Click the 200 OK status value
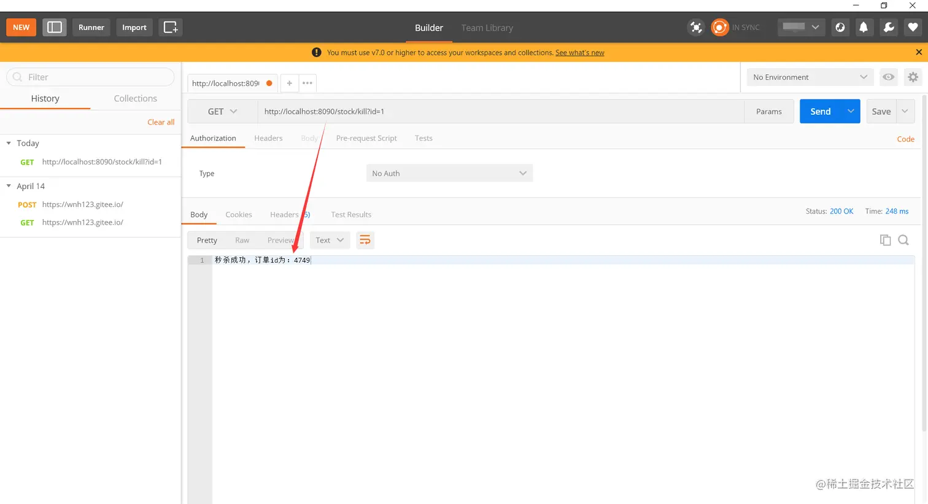Image resolution: width=928 pixels, height=504 pixels. coord(841,211)
